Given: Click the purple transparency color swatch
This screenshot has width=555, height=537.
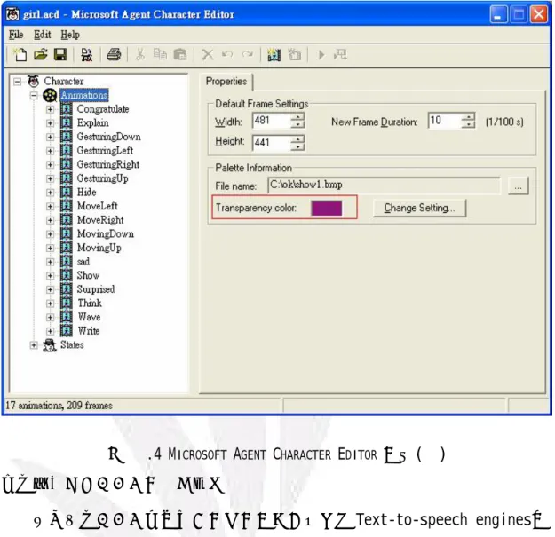Looking at the screenshot, I should pyautogui.click(x=327, y=208).
